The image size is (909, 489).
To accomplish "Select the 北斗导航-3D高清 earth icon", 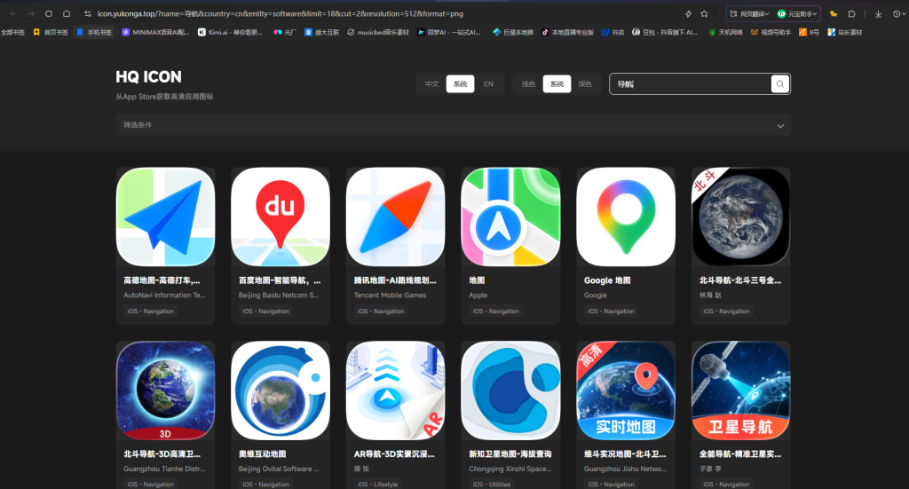I will [x=165, y=390].
